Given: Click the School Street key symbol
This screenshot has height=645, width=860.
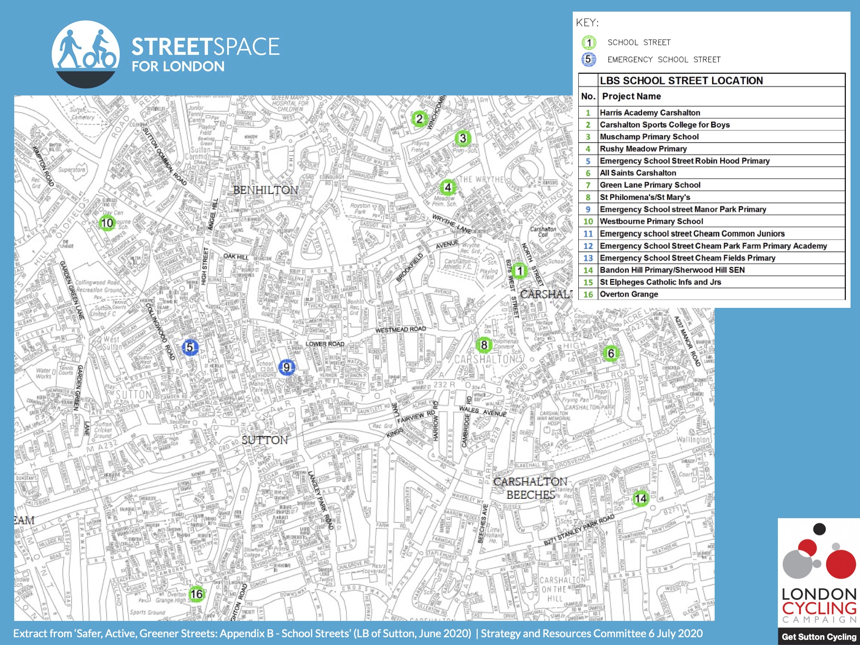Looking at the screenshot, I should 589,43.
